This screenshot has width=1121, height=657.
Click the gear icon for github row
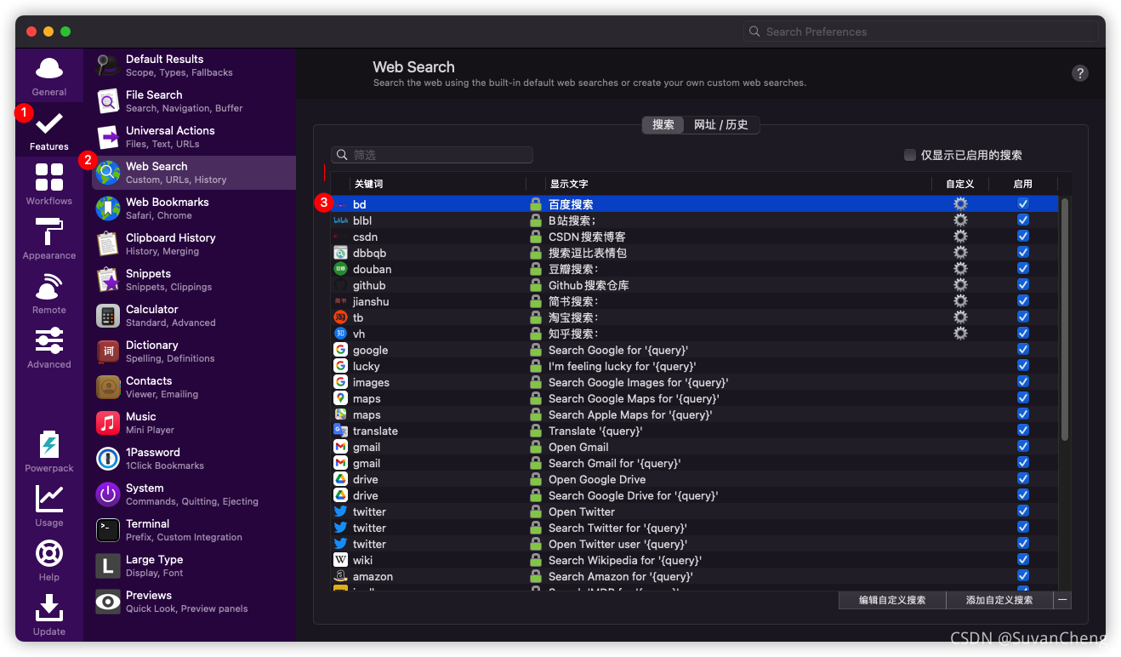(x=960, y=285)
